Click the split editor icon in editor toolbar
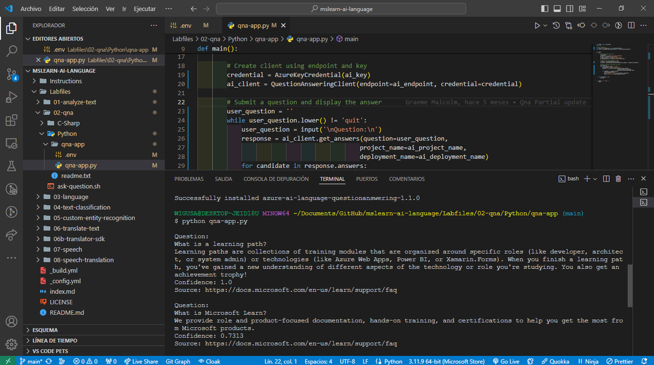Image resolution: width=654 pixels, height=365 pixels. point(631,26)
